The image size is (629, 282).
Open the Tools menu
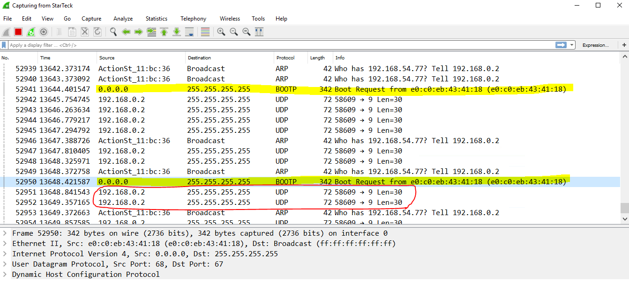258,19
